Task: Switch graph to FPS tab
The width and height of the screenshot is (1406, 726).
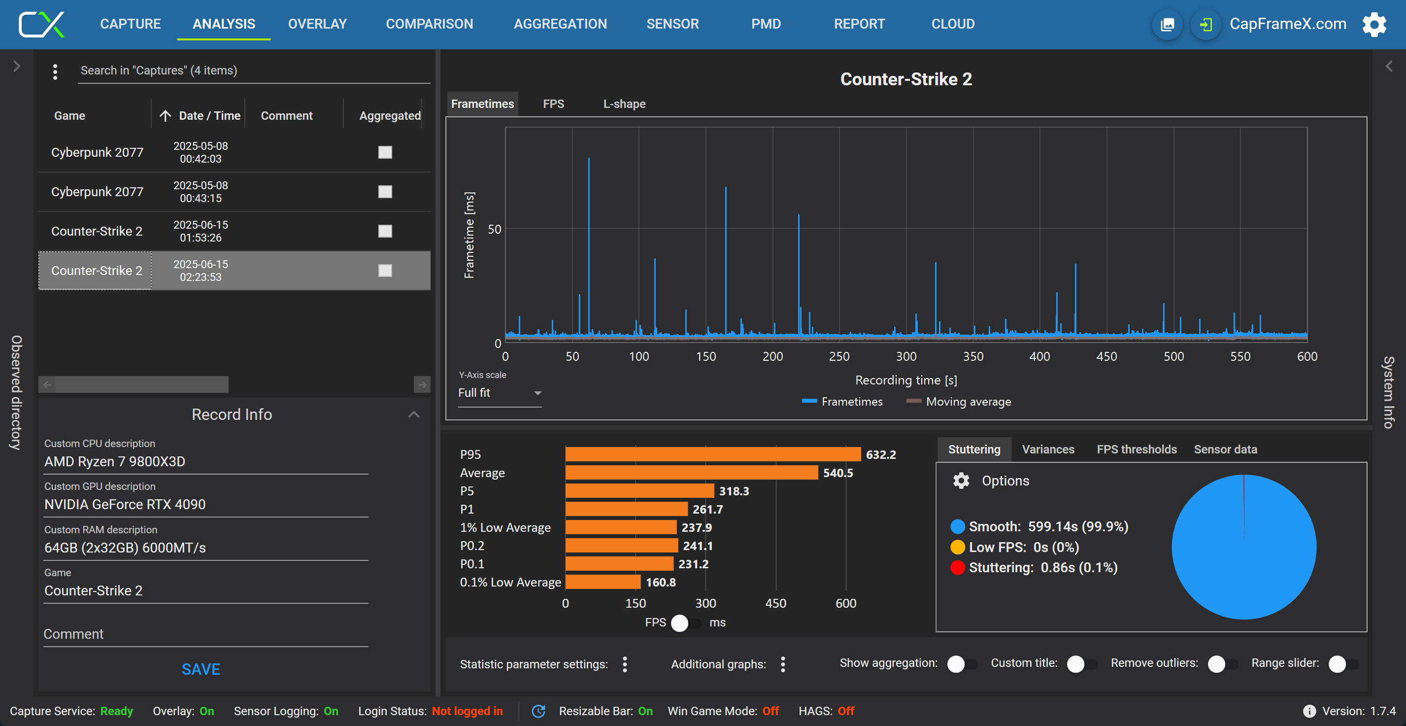Action: [x=553, y=104]
